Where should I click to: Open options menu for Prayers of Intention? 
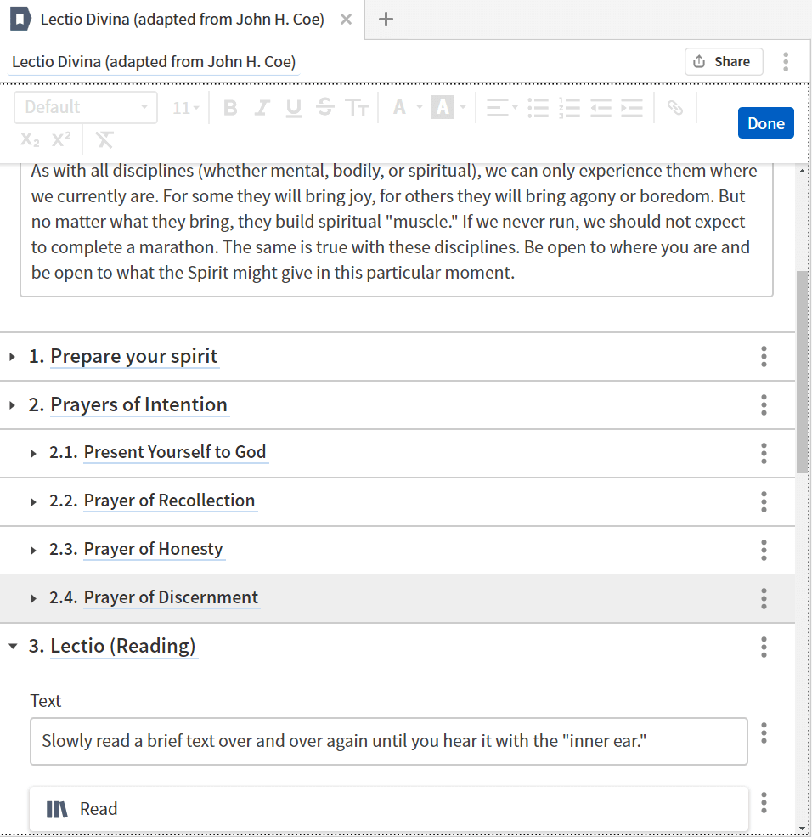click(764, 405)
